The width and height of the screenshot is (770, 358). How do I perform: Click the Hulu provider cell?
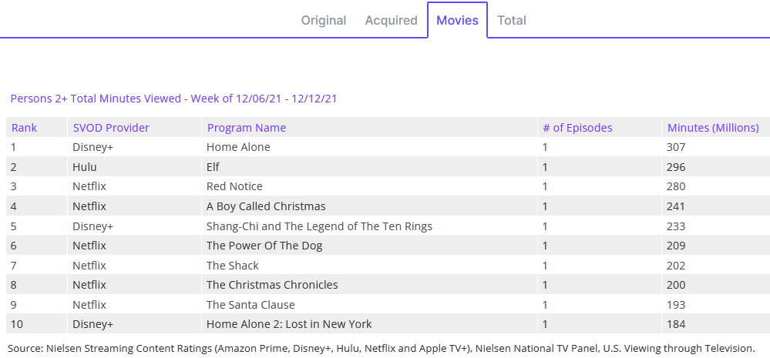[85, 167]
